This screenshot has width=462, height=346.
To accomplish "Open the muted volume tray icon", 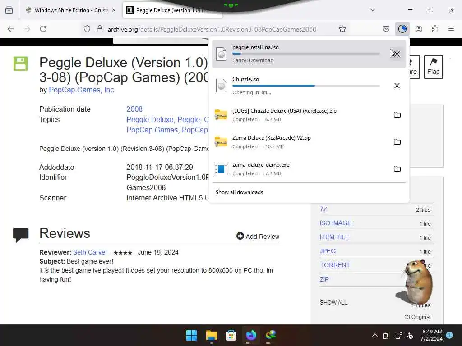I will (x=410, y=335).
